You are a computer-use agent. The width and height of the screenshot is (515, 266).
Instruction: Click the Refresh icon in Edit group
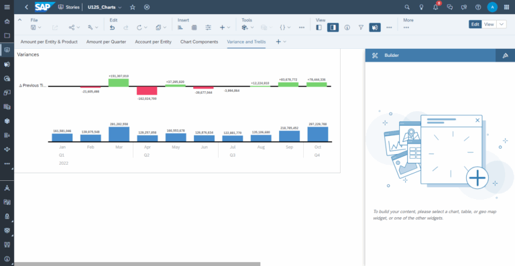pos(139,27)
